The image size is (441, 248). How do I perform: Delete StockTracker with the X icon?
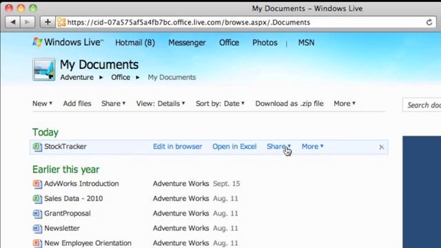tap(381, 147)
